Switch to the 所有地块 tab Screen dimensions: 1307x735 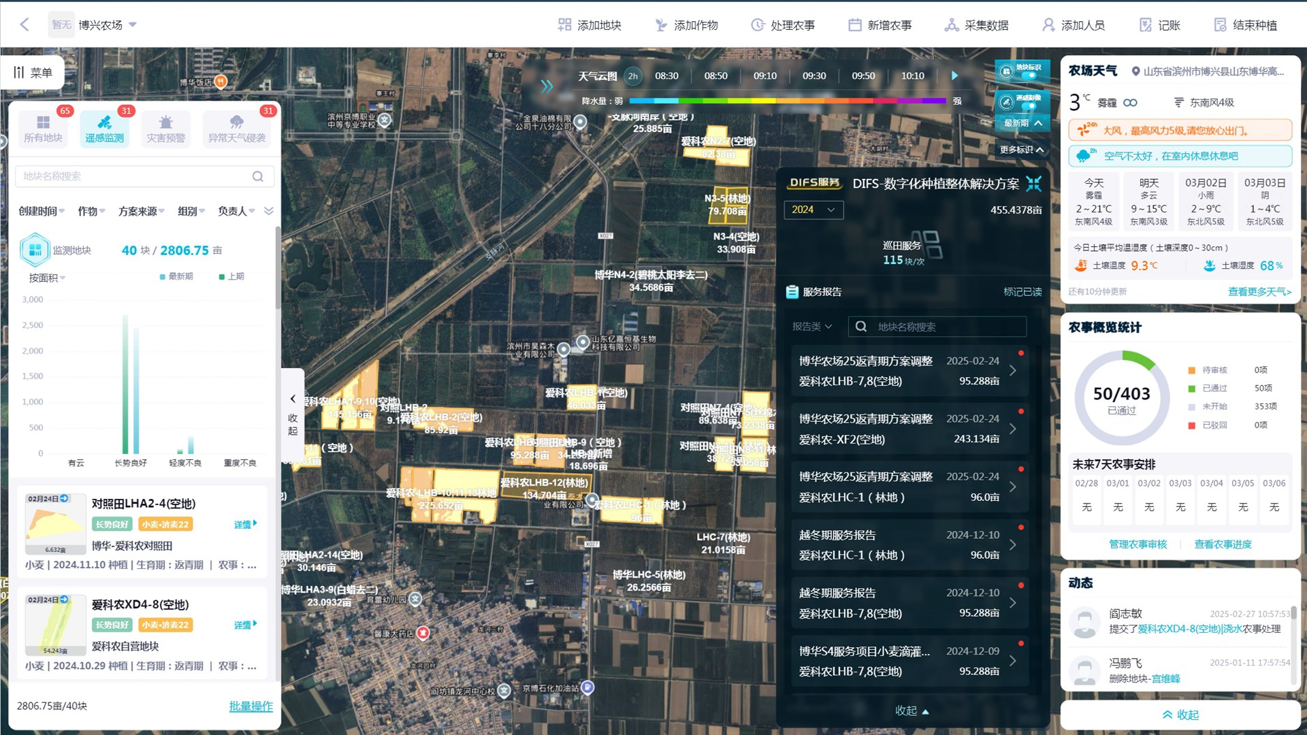43,129
